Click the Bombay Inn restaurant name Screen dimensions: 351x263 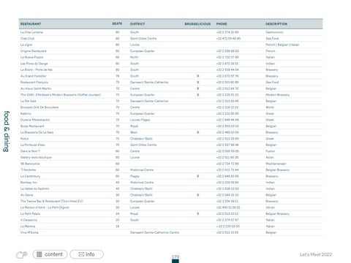29,183
